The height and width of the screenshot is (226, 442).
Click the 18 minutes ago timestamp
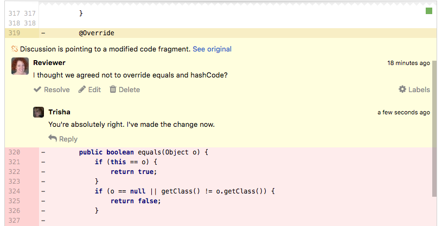408,63
